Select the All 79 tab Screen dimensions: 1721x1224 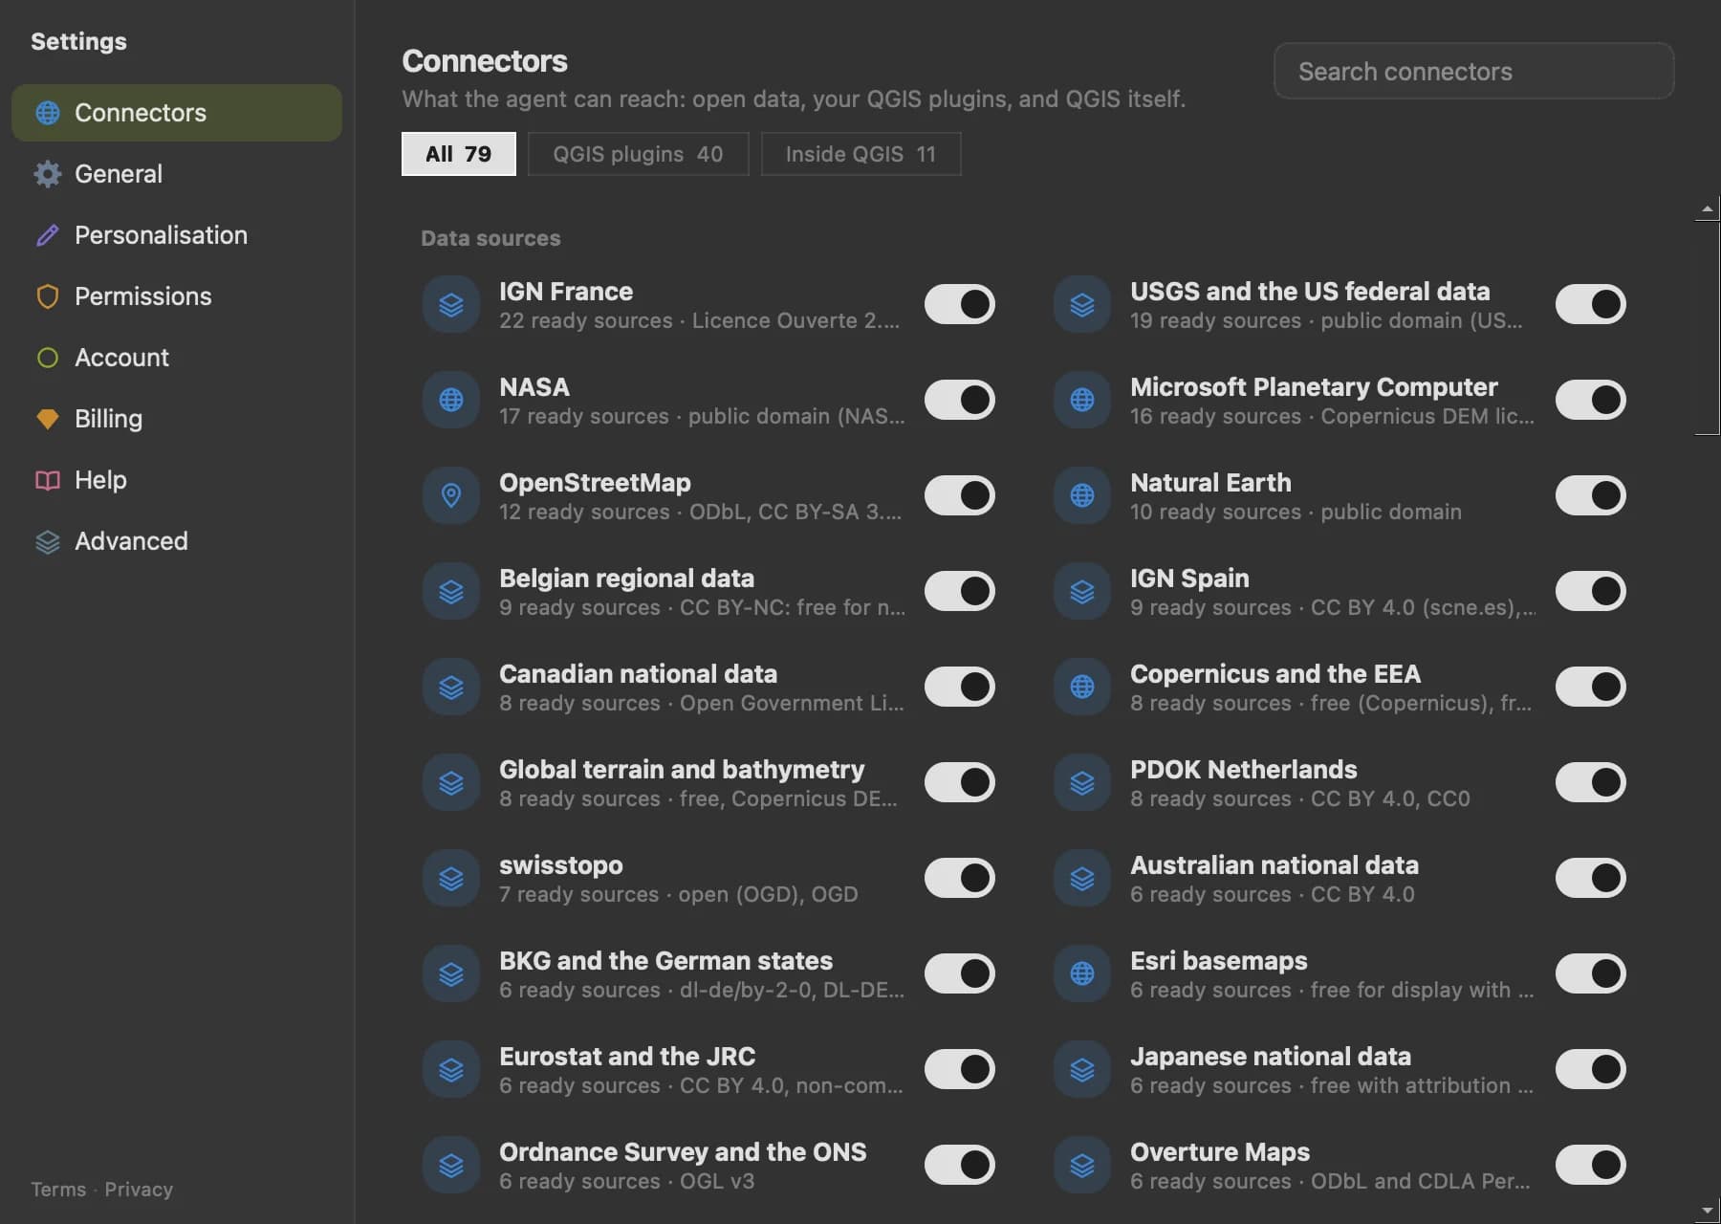tap(459, 154)
